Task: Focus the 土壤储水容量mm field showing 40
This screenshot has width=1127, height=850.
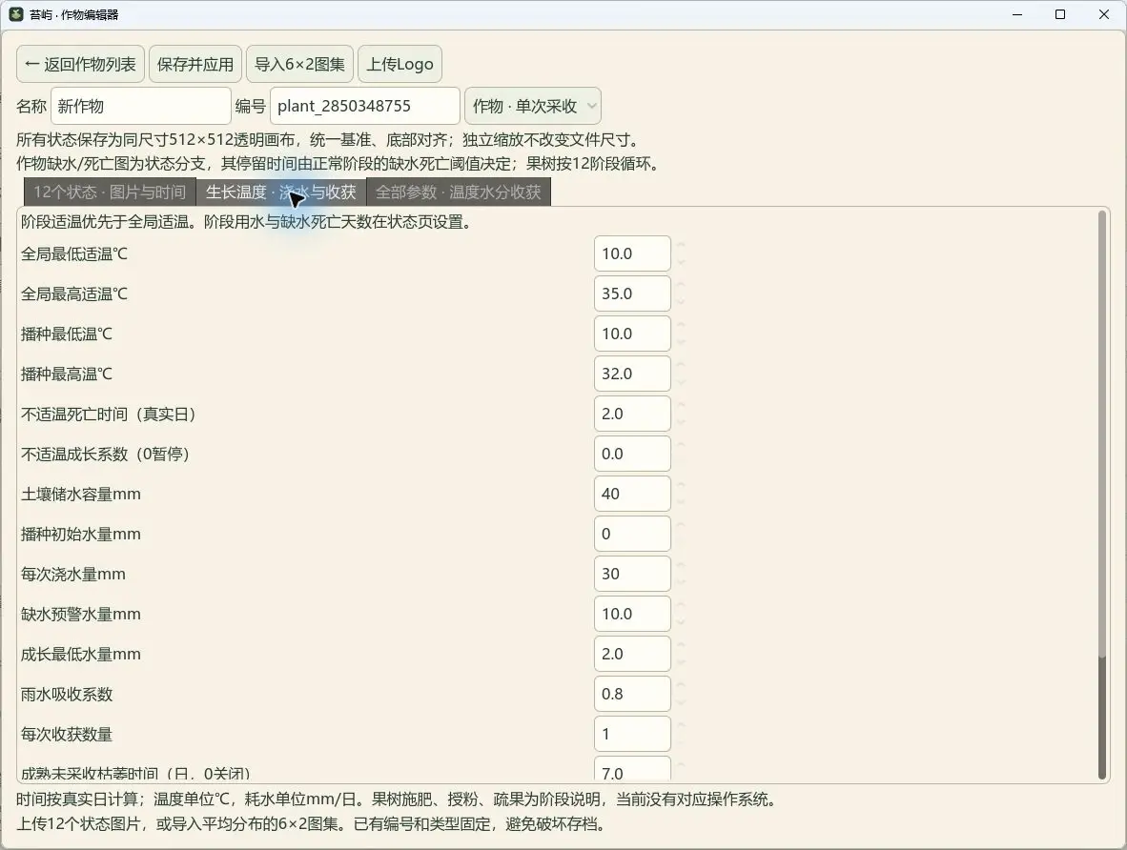Action: pyautogui.click(x=632, y=494)
